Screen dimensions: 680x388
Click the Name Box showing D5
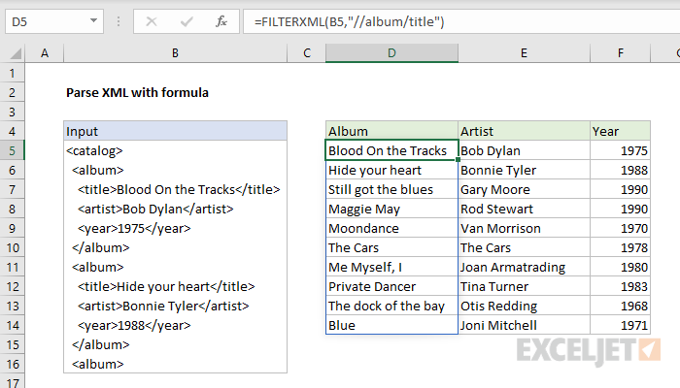point(54,21)
